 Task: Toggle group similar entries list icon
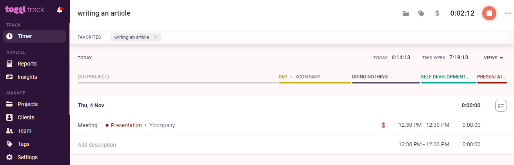pos(501,106)
